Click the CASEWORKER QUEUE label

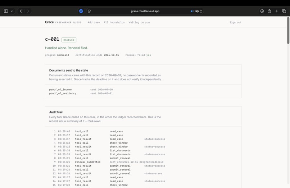point(68,22)
